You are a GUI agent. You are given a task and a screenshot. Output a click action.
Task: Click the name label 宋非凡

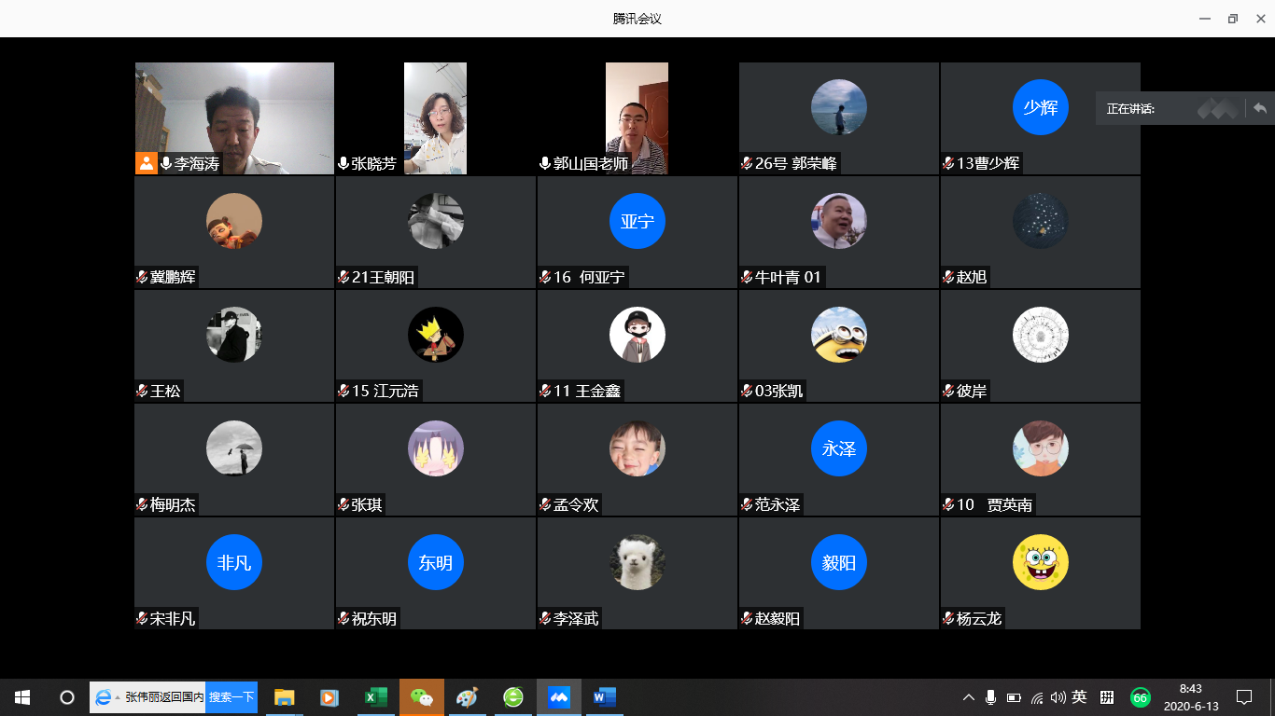(x=173, y=618)
